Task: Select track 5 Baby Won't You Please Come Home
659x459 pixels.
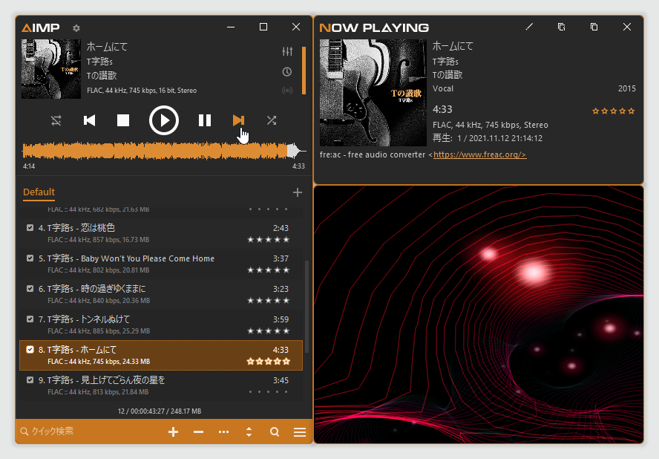Action: [161, 264]
